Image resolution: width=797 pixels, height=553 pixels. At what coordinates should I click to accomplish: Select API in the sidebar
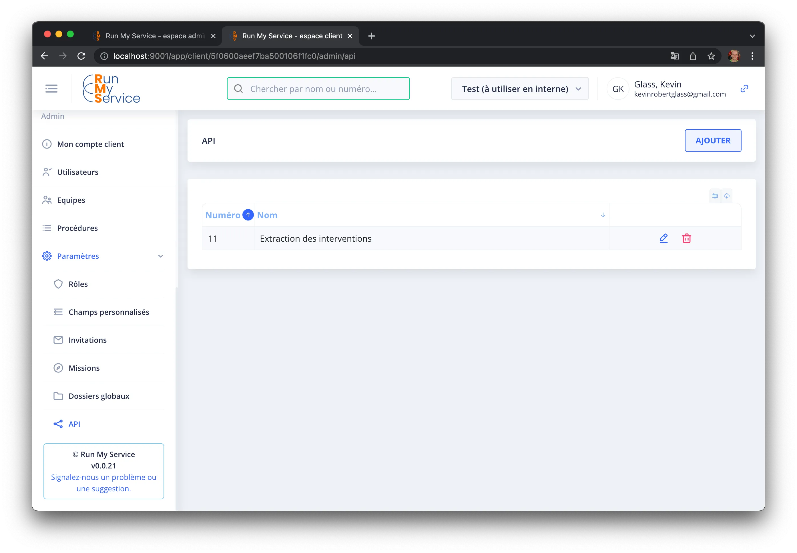(x=104, y=424)
